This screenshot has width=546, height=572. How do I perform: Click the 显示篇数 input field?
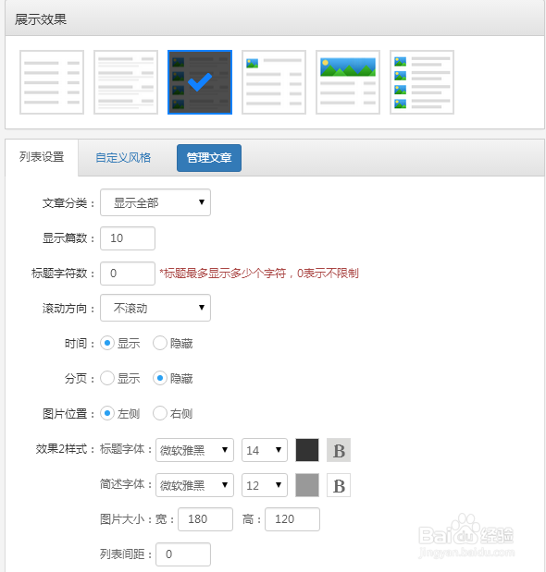coord(128,238)
